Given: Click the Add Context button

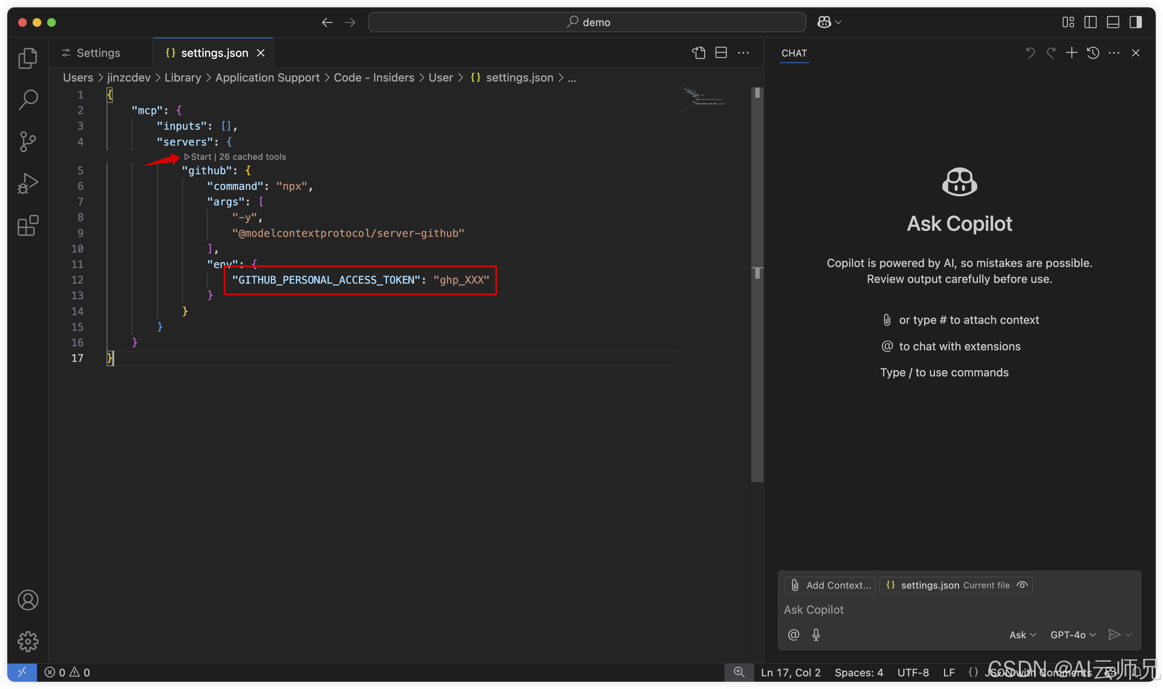Looking at the screenshot, I should [x=830, y=585].
